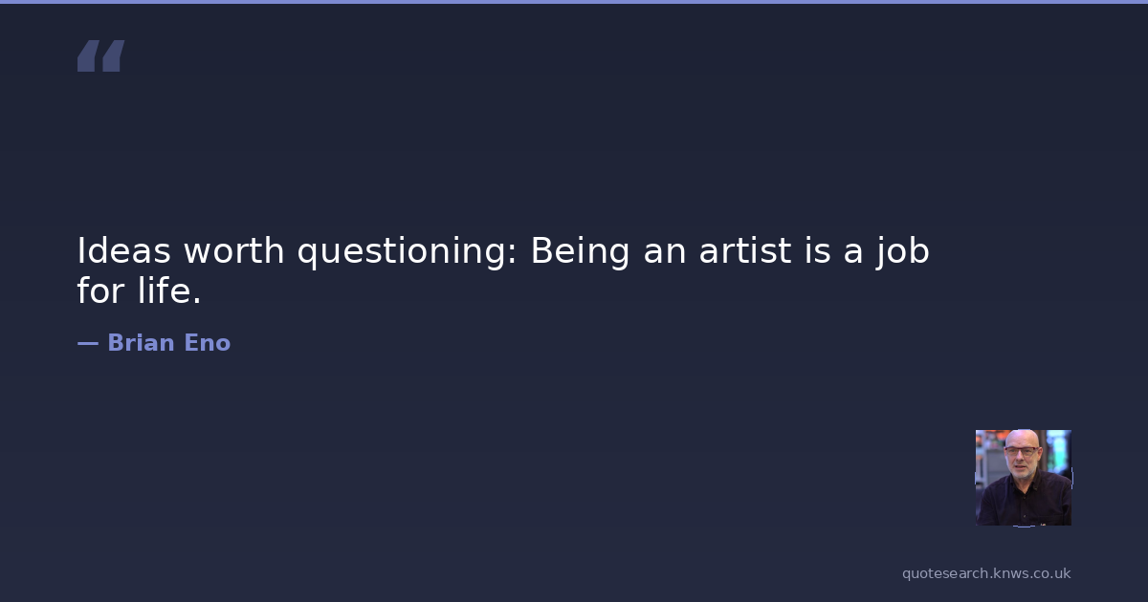Click the word "Ideas" in the quote
Screen dimensions: 1148x602
pyautogui.click(x=124, y=251)
